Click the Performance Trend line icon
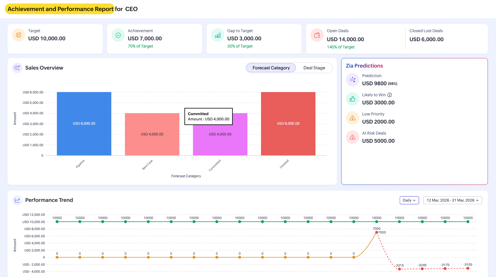 pos(17,200)
